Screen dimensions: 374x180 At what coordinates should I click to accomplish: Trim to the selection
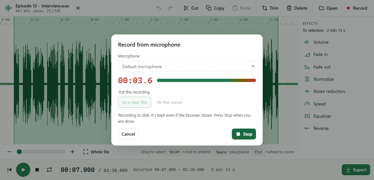270,8
